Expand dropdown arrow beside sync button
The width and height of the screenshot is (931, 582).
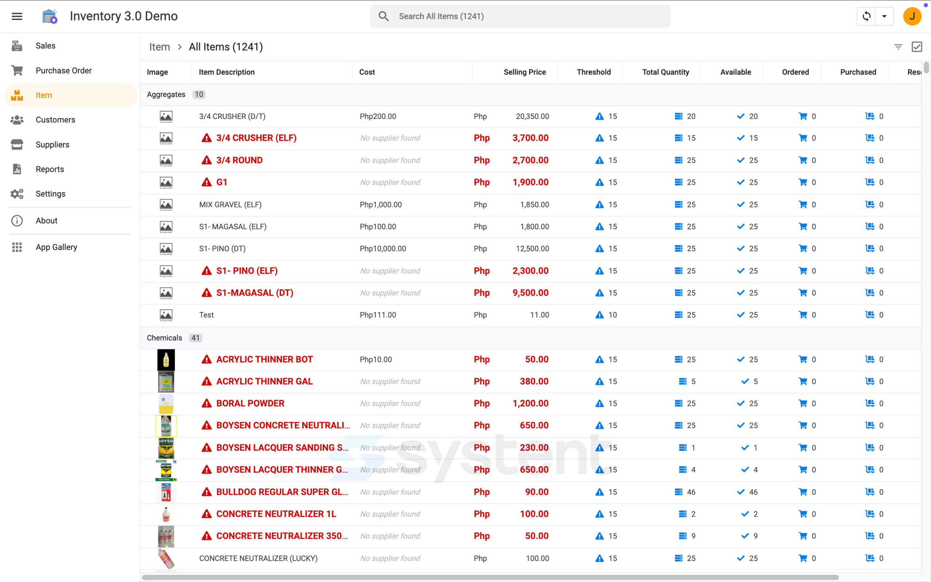884,16
